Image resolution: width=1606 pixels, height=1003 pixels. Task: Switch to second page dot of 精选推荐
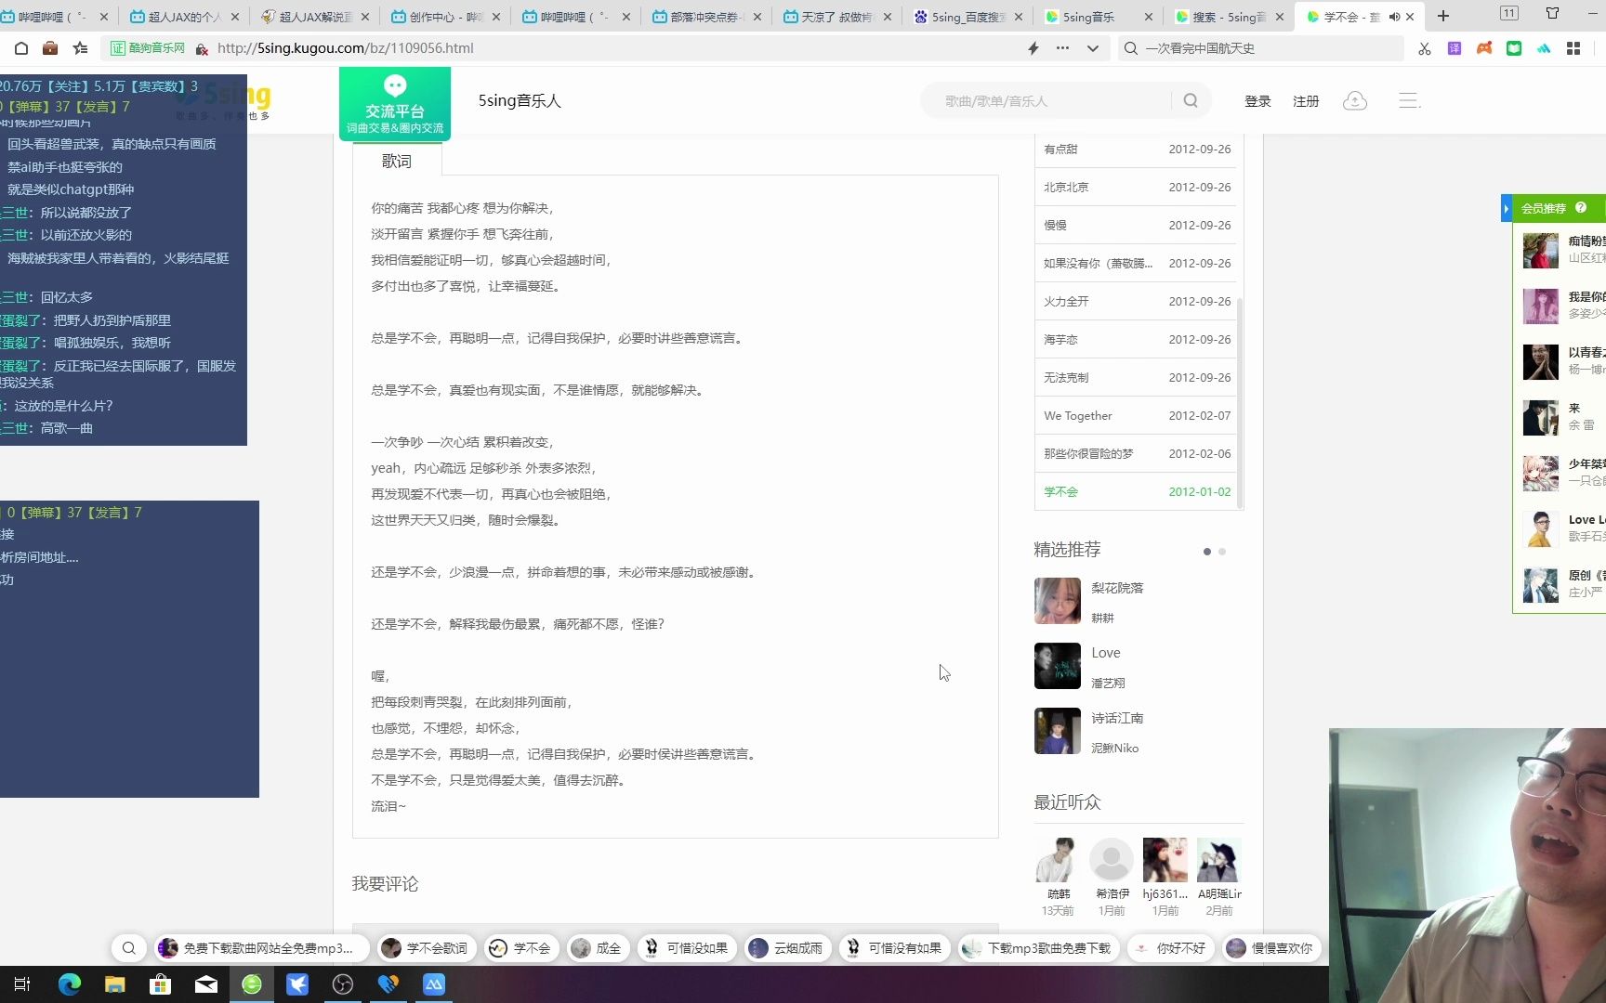(1222, 552)
